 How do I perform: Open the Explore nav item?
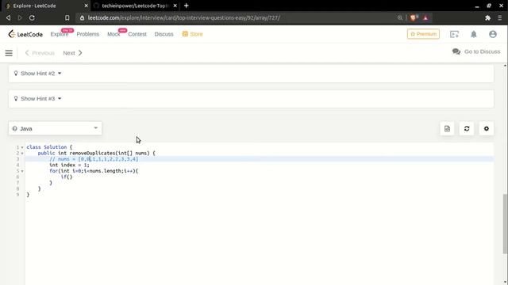[x=60, y=34]
